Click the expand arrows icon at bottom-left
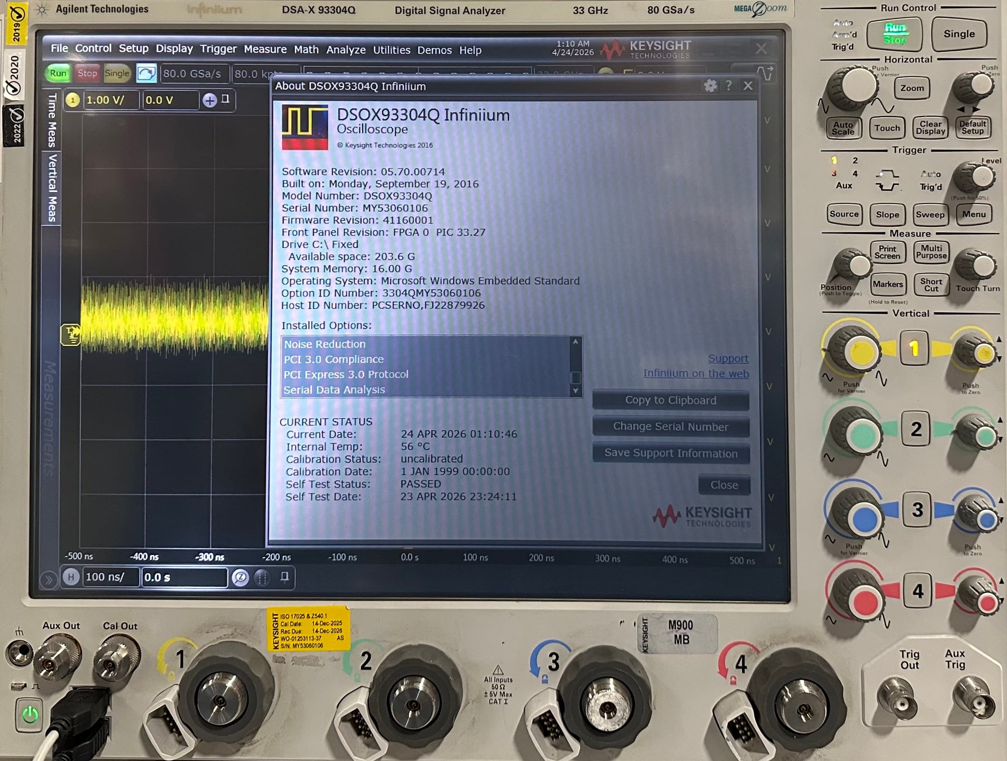Image resolution: width=1007 pixels, height=761 pixels. pyautogui.click(x=48, y=580)
